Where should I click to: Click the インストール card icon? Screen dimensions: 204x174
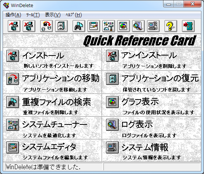[x=13, y=56]
